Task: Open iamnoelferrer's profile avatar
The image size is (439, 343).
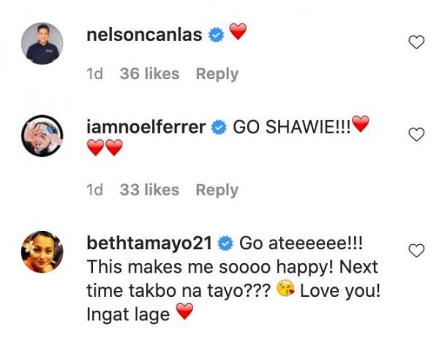Action: pos(42,136)
